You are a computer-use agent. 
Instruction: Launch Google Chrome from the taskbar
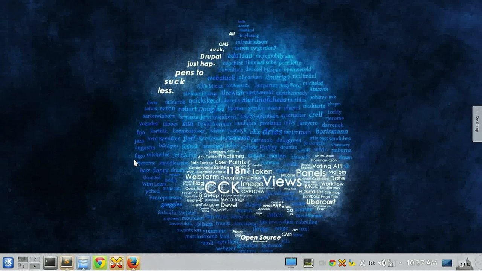pos(100,262)
